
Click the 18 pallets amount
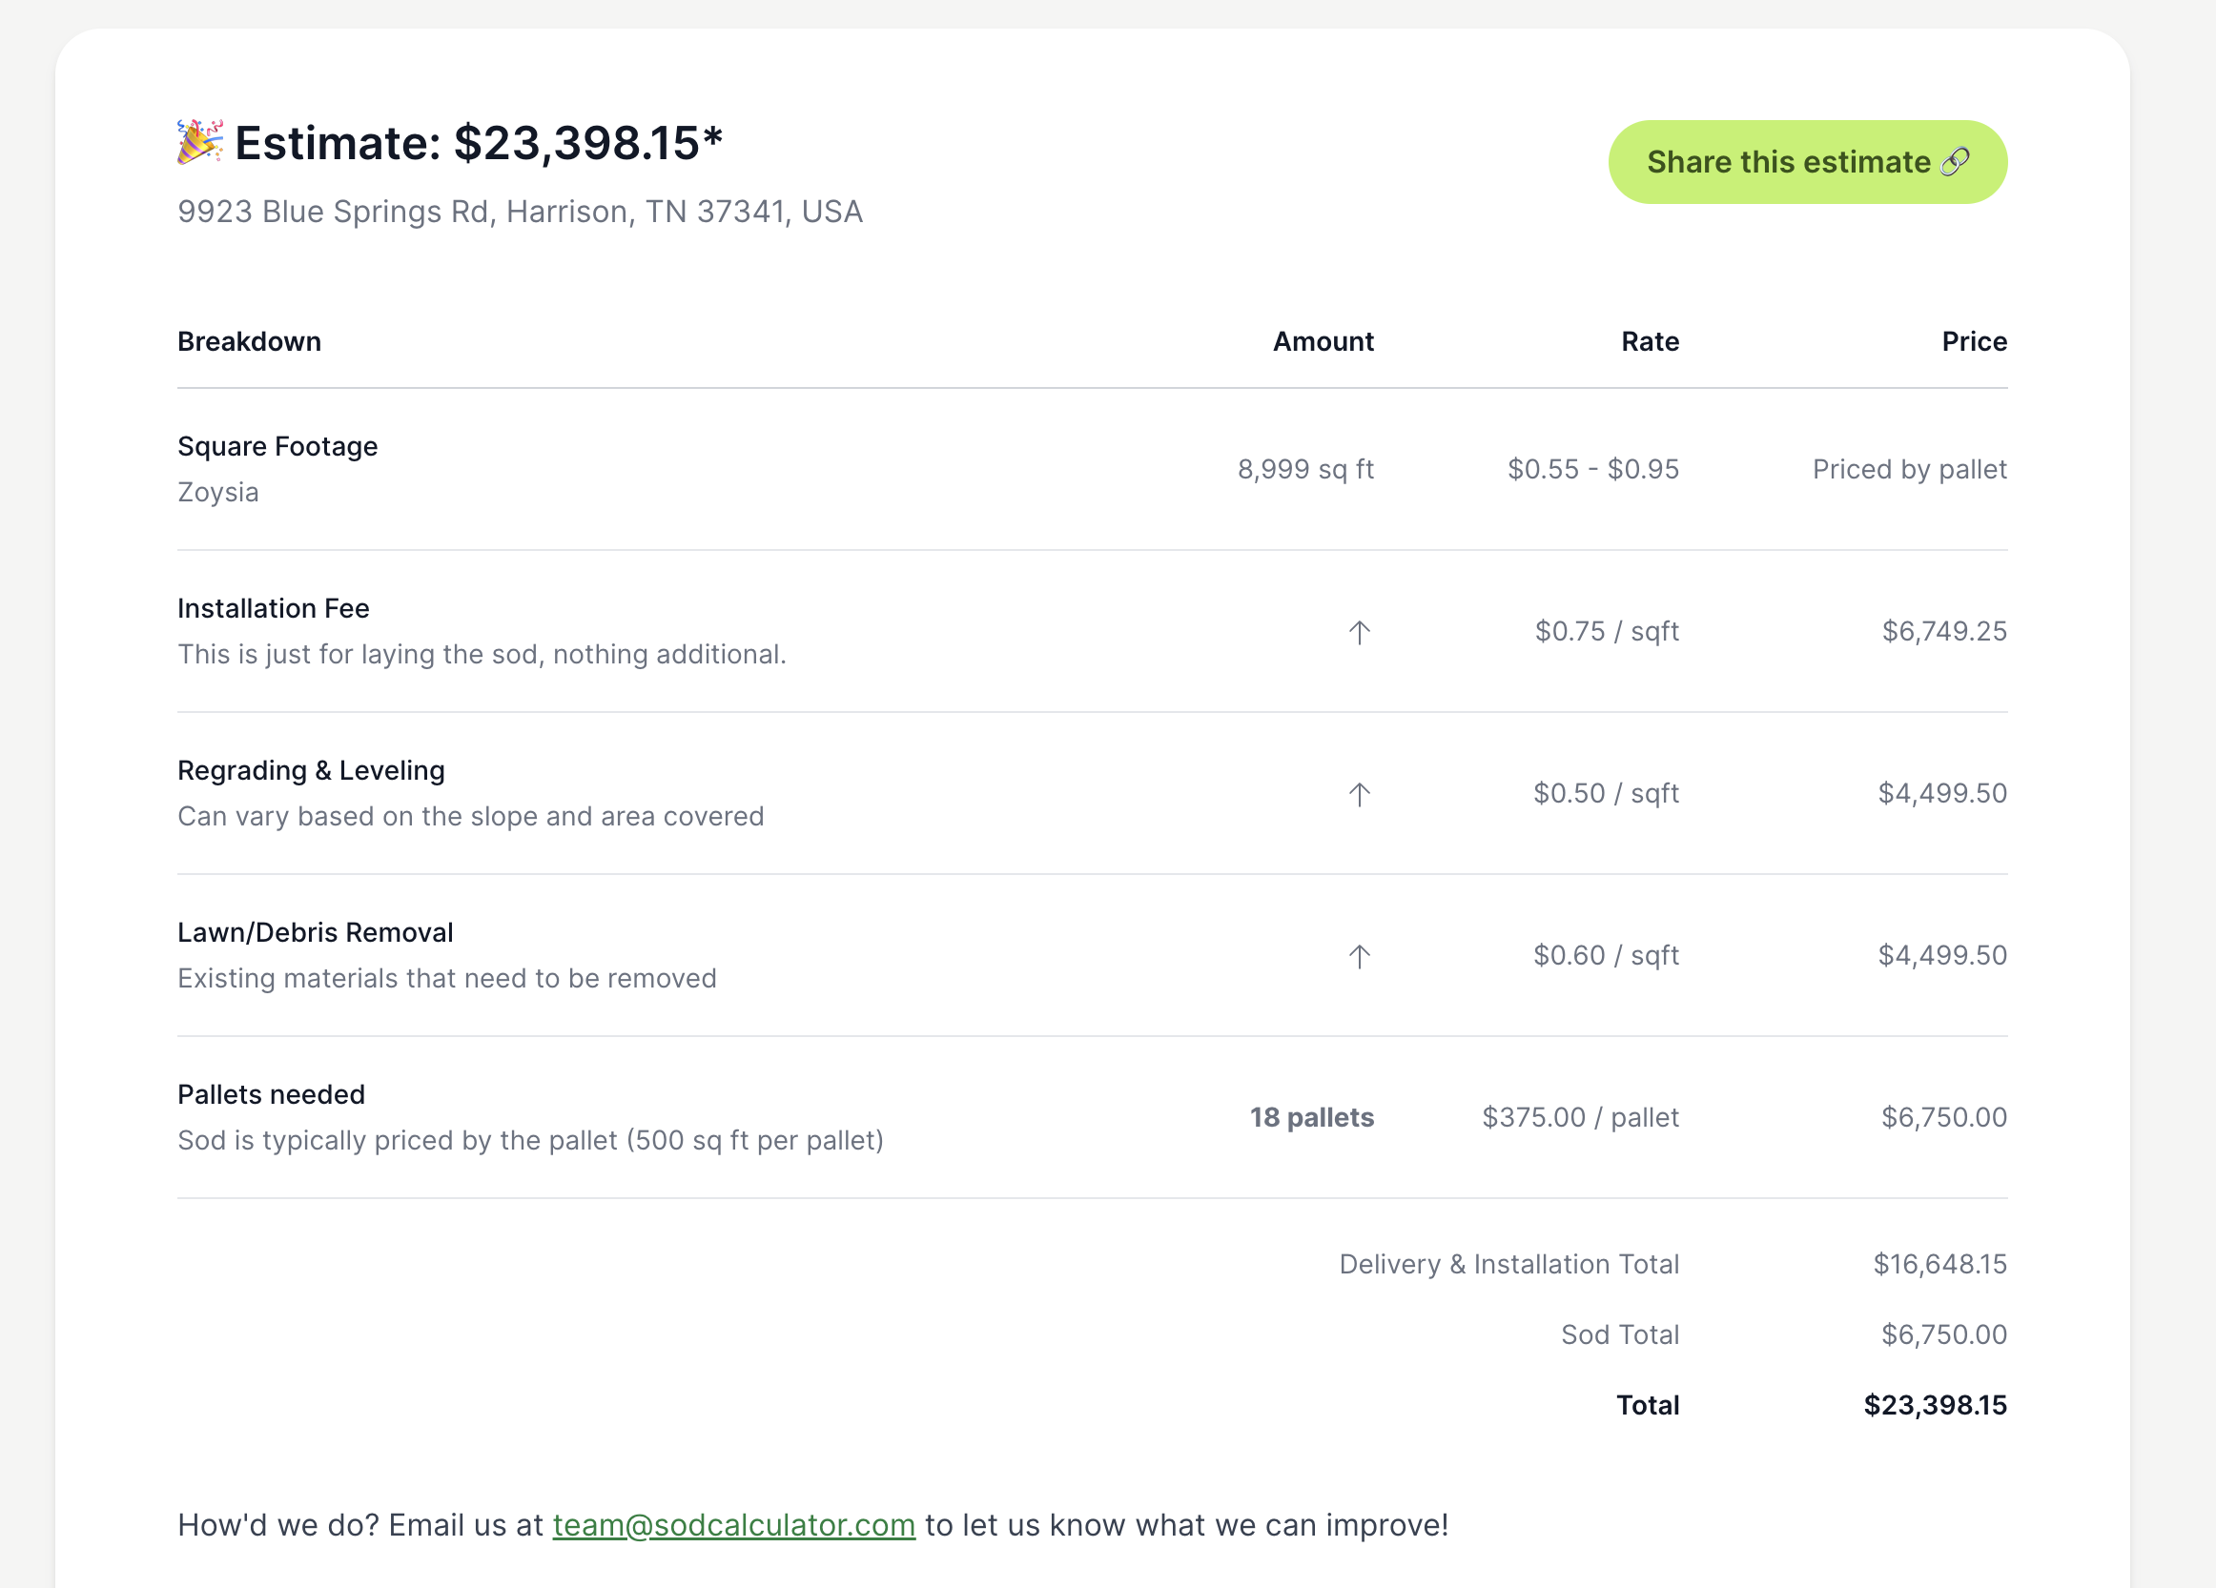click(1312, 1117)
